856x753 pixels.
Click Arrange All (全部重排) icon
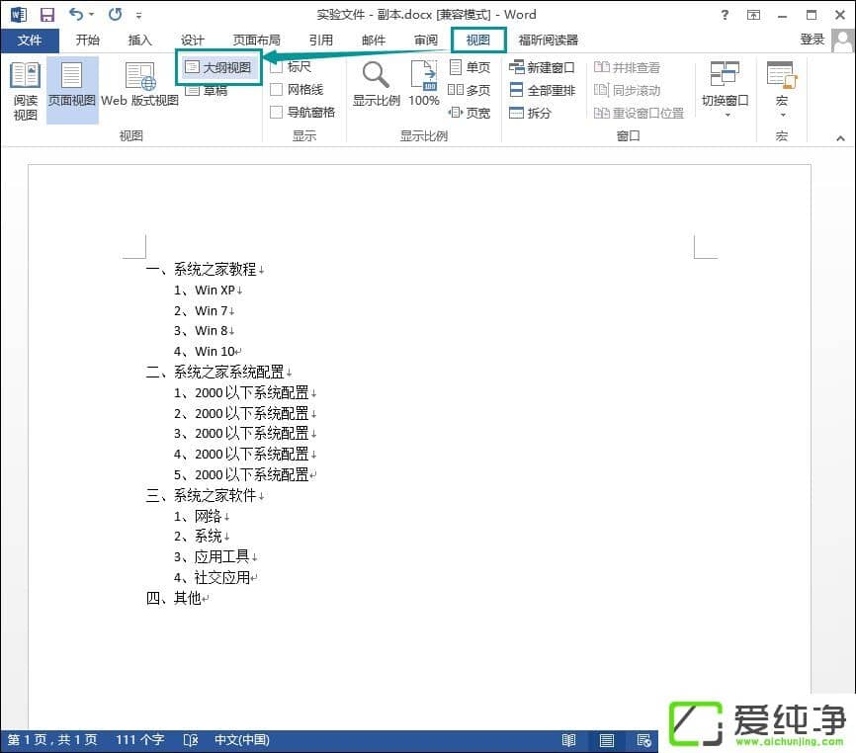[x=542, y=90]
